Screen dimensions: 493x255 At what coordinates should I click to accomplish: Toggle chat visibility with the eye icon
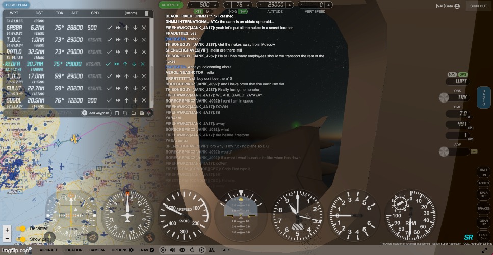182,250
